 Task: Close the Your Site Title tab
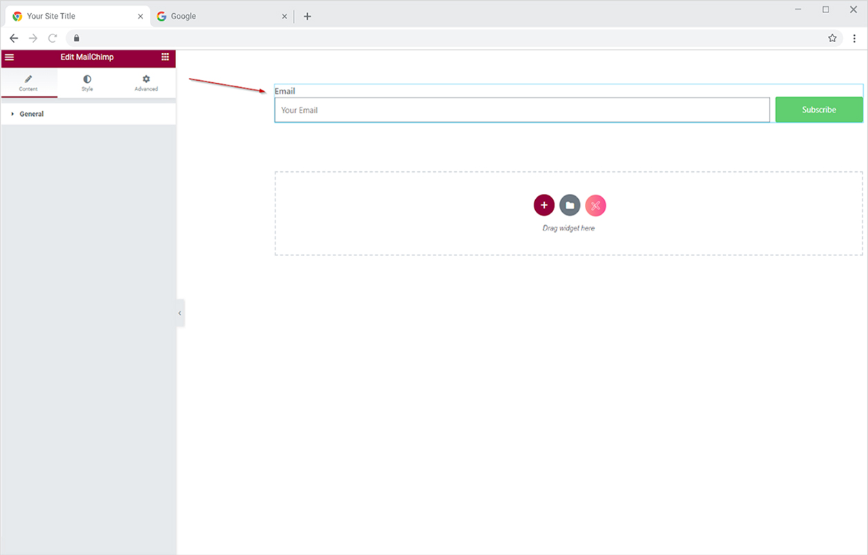point(140,16)
